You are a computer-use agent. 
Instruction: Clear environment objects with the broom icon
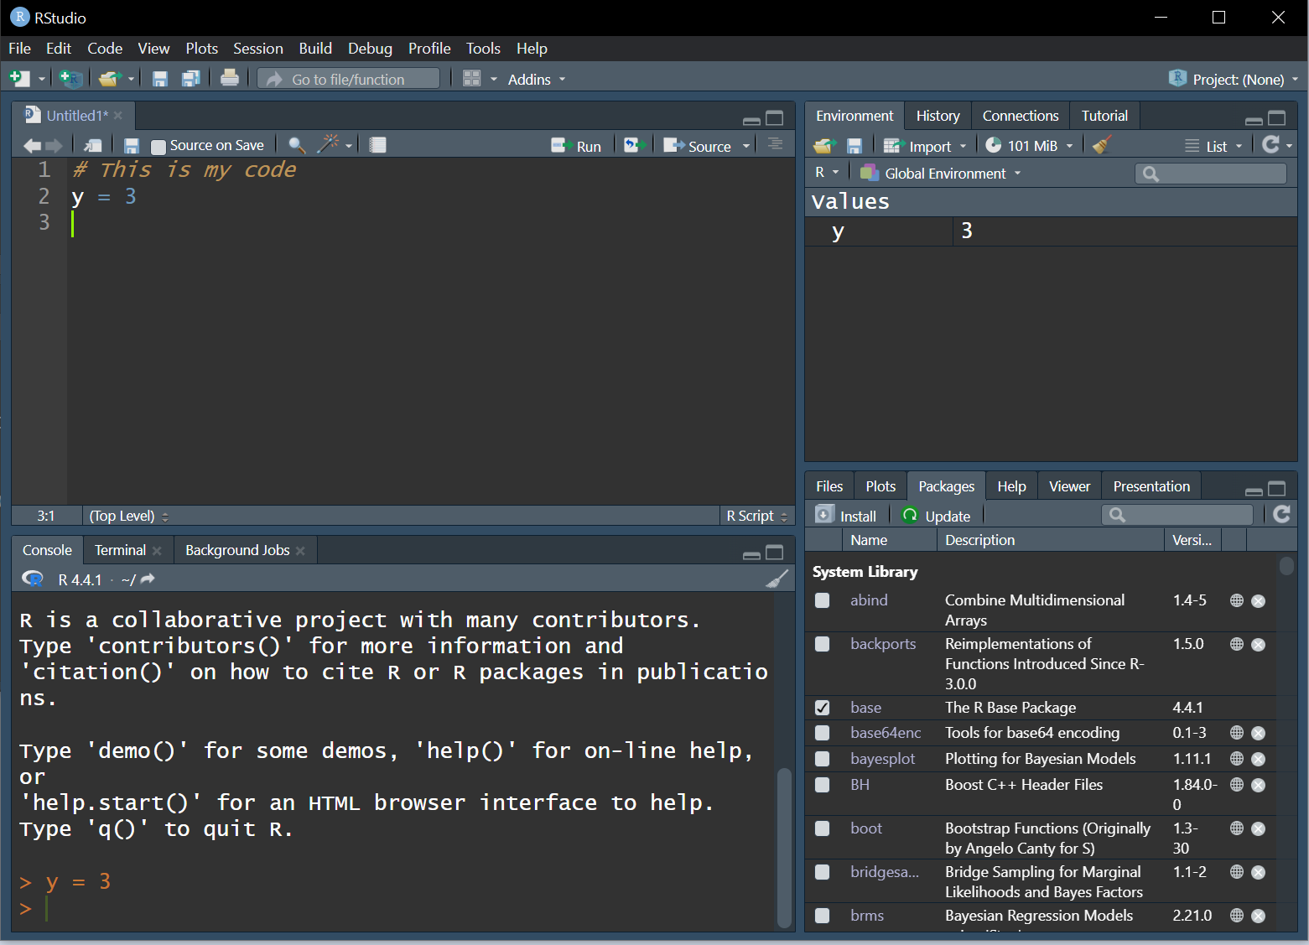coord(1102,145)
